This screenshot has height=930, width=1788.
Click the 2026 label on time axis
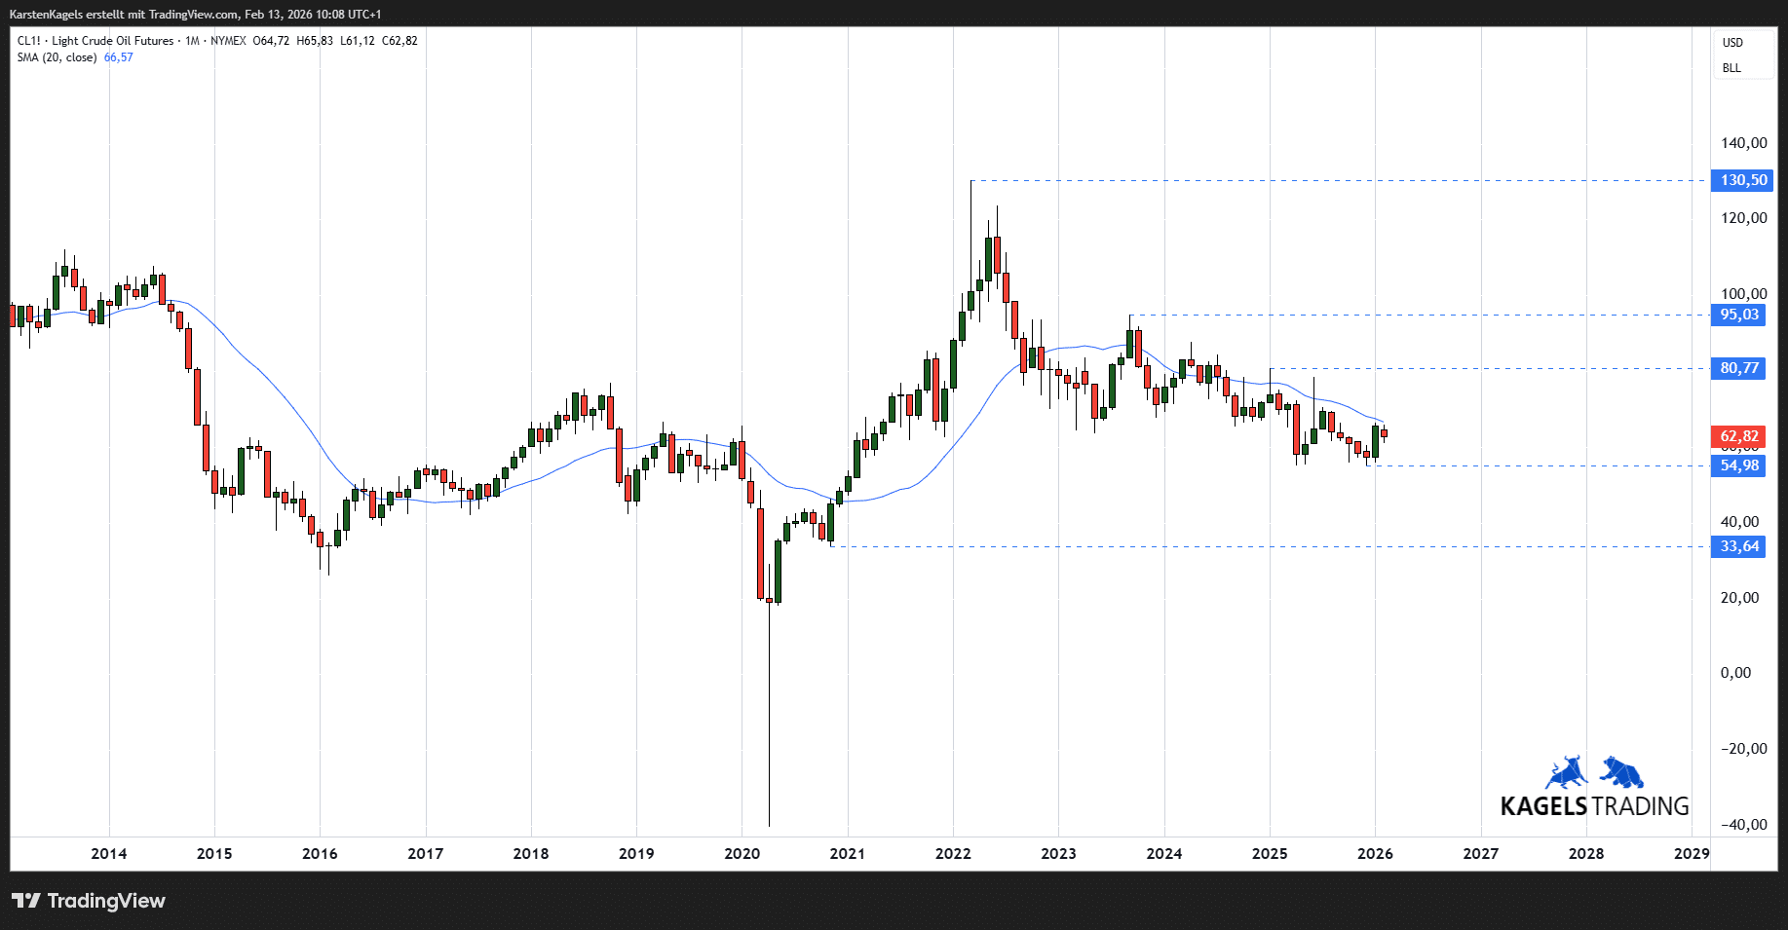point(1375,854)
